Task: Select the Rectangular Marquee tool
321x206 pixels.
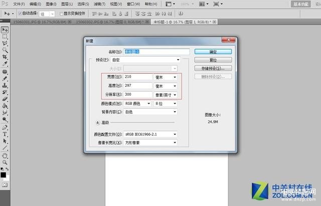Action: pyautogui.click(x=5, y=37)
